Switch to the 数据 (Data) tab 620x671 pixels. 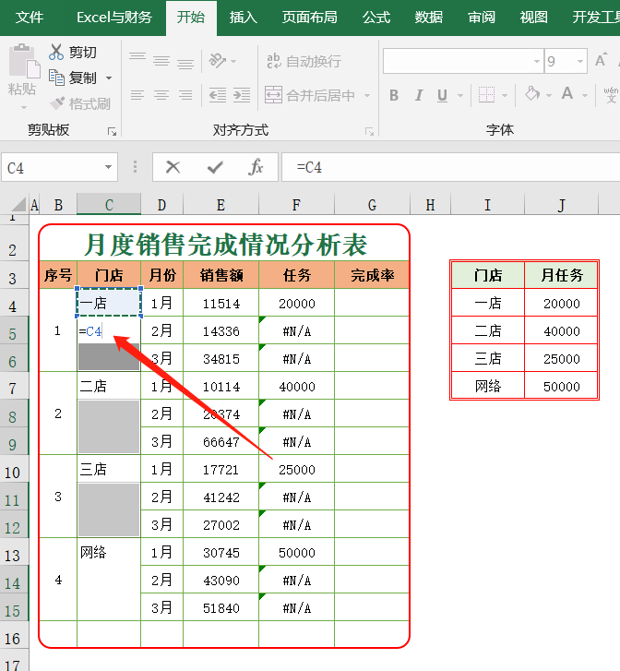pyautogui.click(x=428, y=18)
